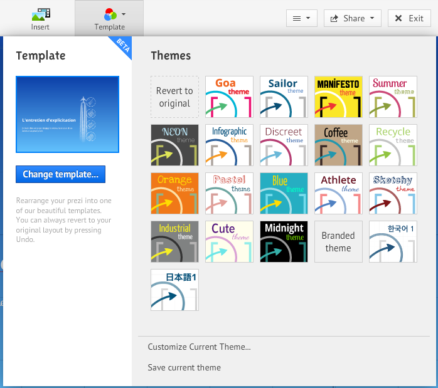Open the Template color circles menu

click(110, 14)
